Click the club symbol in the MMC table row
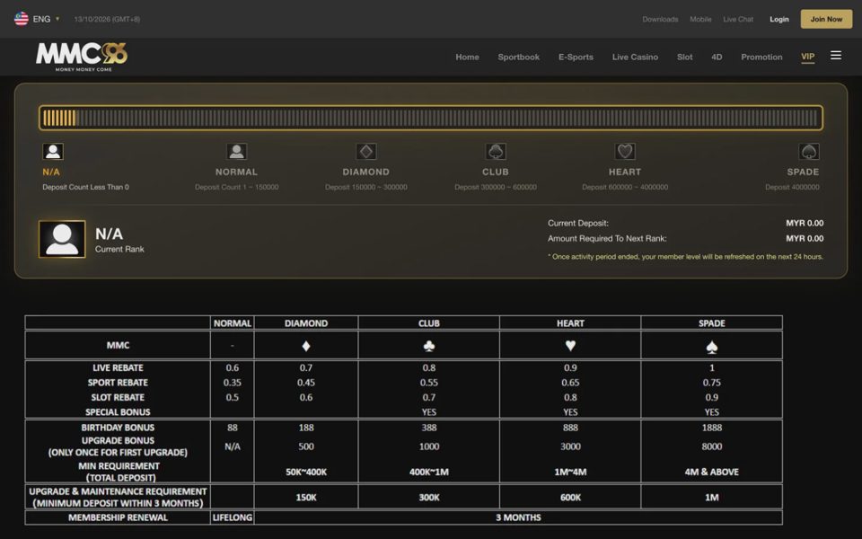This screenshot has height=539, width=862. click(x=429, y=345)
